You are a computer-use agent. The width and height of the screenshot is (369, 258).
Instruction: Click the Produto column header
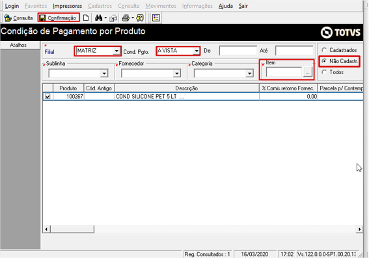coord(68,88)
